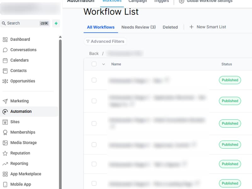Click the sidebar scroll-up arrow
The width and height of the screenshot is (252, 189).
pyautogui.click(x=60, y=37)
